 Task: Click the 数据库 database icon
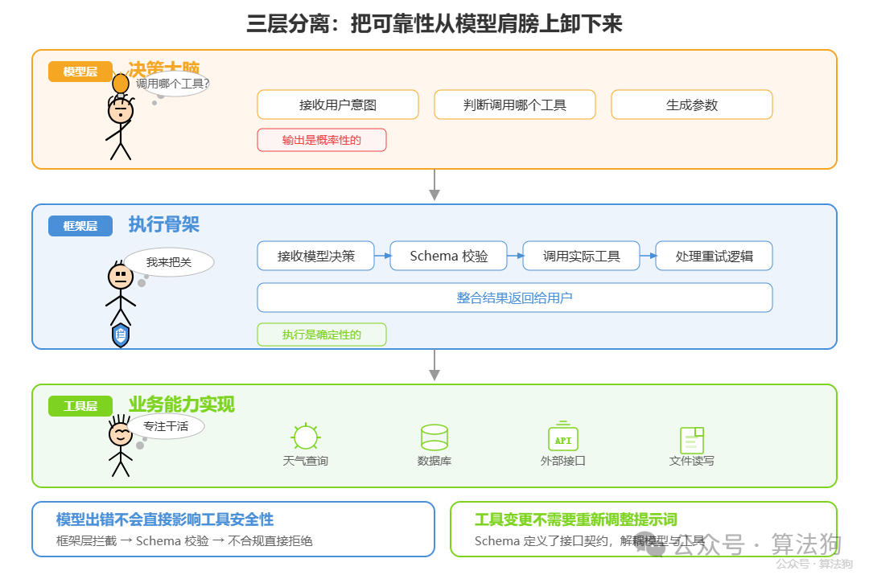pyautogui.click(x=434, y=437)
